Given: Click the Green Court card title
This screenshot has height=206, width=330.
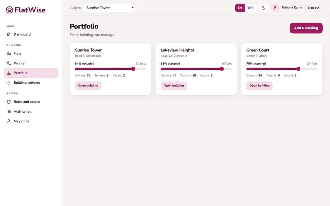Looking at the screenshot, I should point(258,50).
